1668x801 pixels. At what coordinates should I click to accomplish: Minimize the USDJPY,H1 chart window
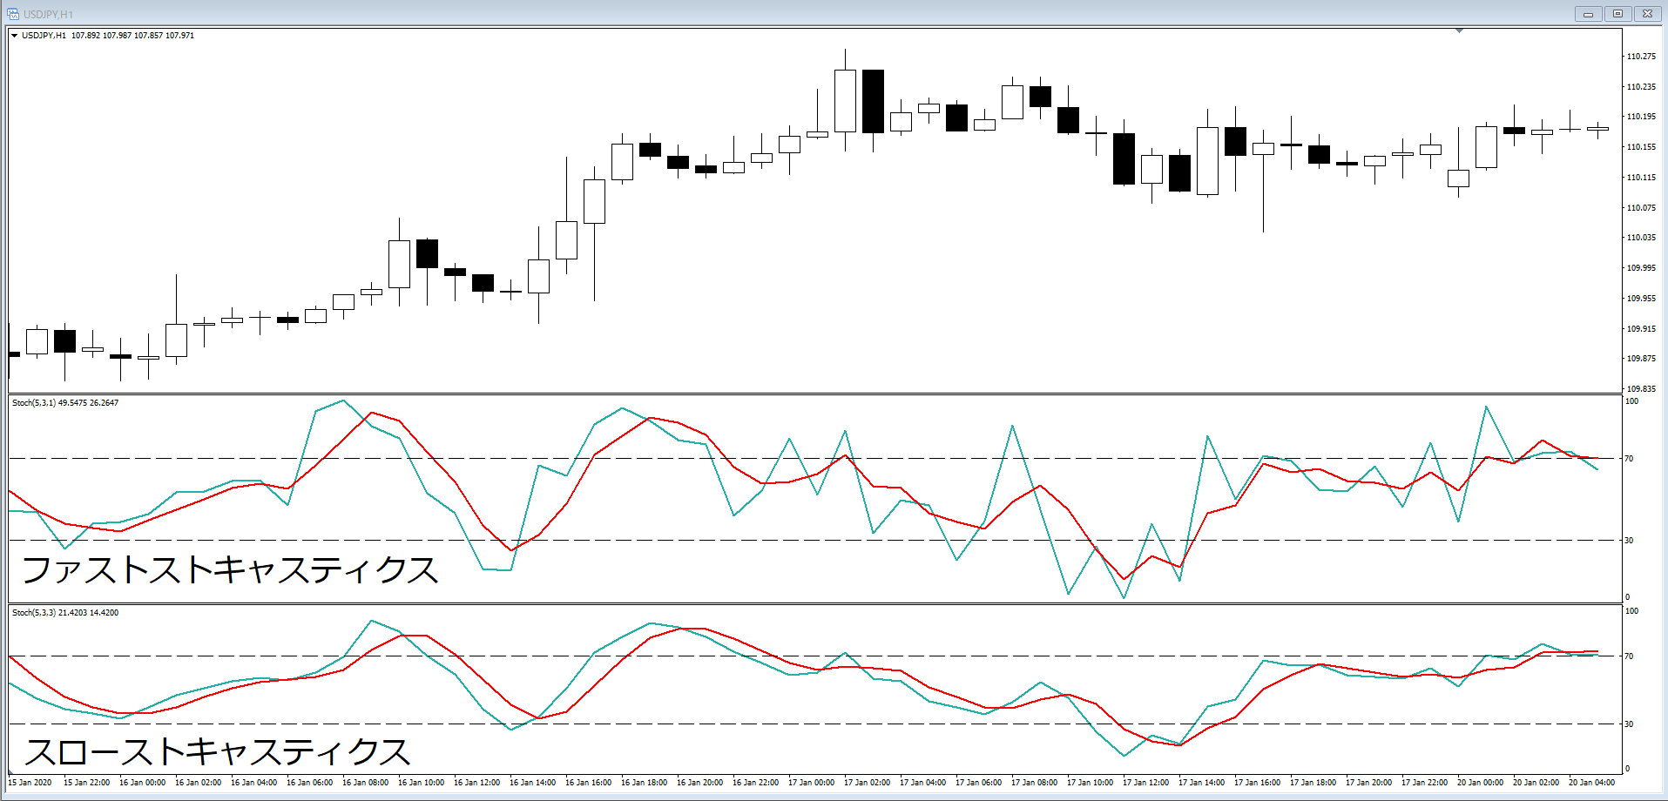point(1588,14)
